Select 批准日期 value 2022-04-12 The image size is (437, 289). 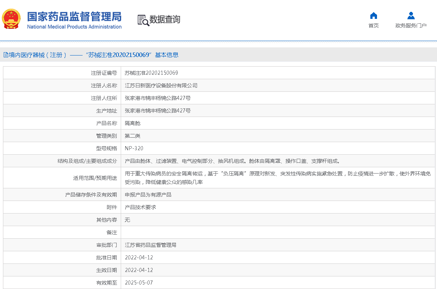pyautogui.click(x=139, y=258)
